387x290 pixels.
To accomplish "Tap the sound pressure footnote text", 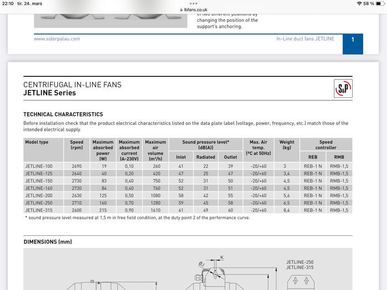I will [x=137, y=217].
